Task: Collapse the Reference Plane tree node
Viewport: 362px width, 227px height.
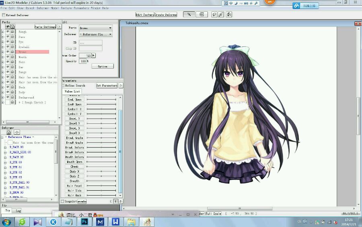Action: click(x=2, y=137)
